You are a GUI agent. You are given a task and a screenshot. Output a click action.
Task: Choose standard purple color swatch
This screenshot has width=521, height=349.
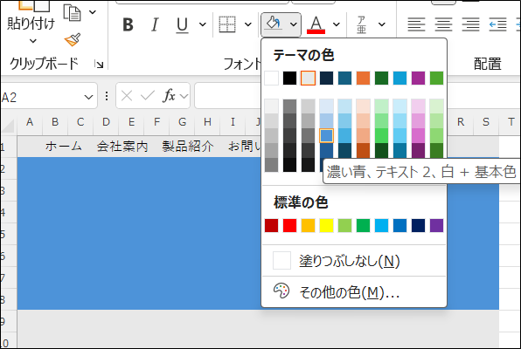pos(436,226)
